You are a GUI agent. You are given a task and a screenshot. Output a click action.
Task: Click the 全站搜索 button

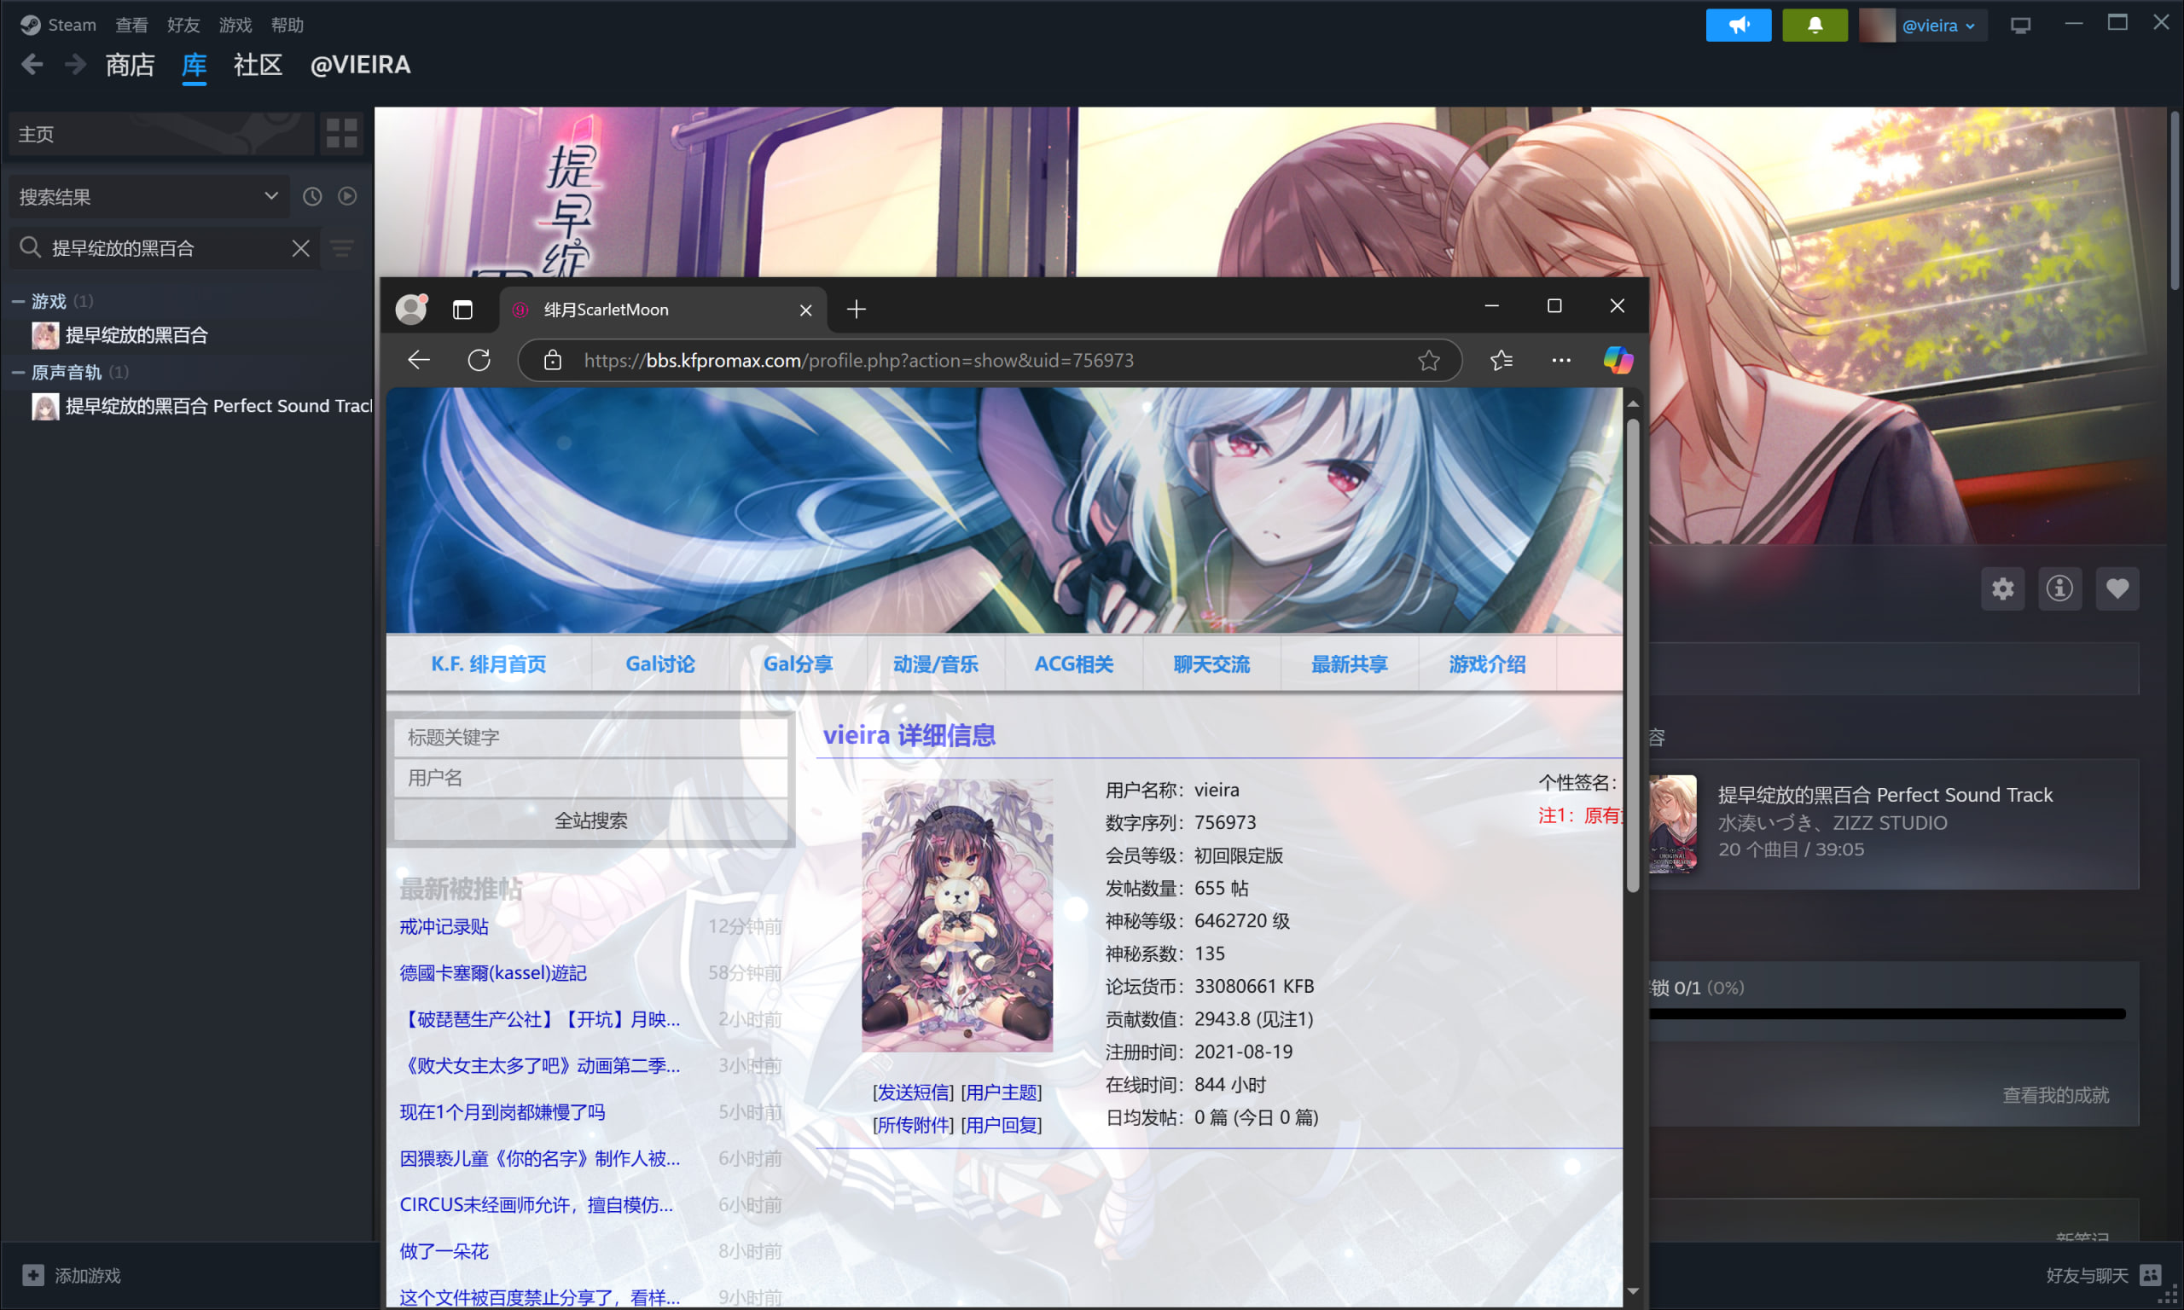pyautogui.click(x=590, y=820)
